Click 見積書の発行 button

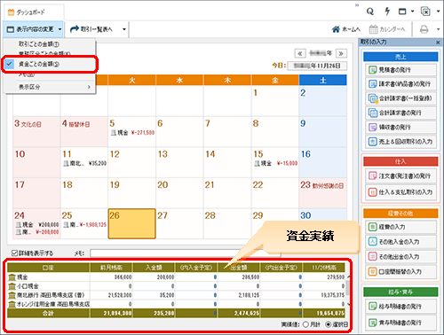pyautogui.click(x=400, y=70)
